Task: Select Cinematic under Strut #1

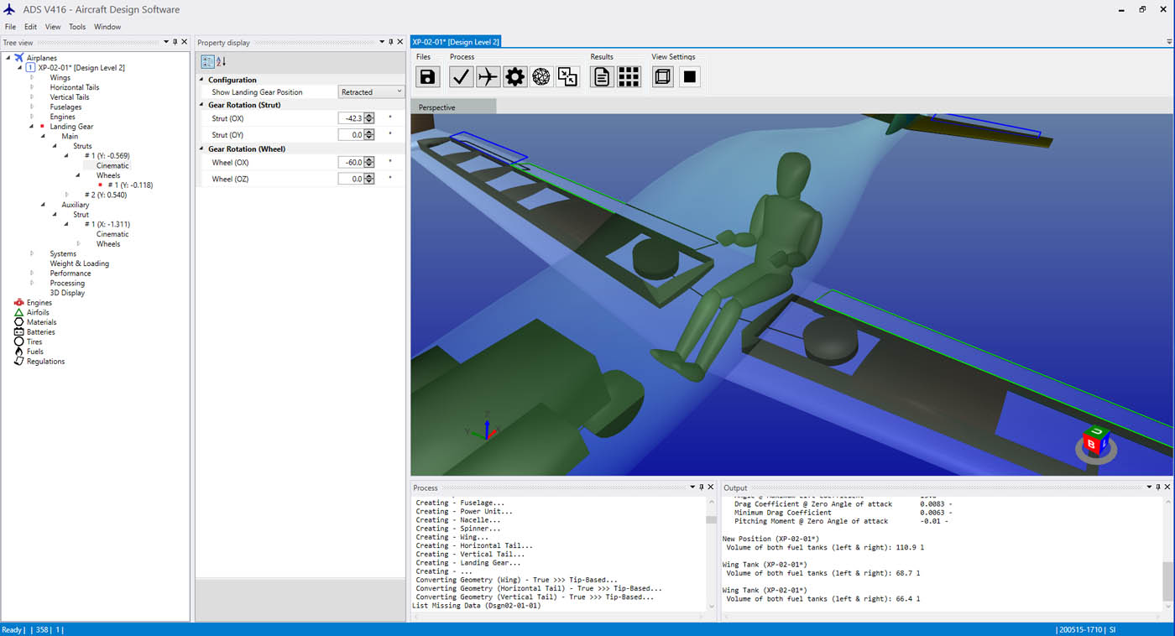Action: pos(113,165)
